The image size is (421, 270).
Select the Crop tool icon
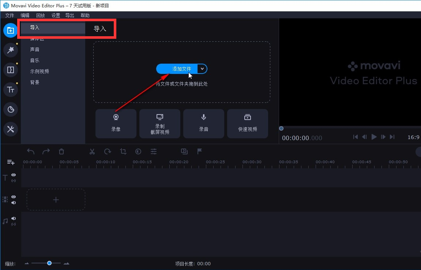tap(123, 151)
